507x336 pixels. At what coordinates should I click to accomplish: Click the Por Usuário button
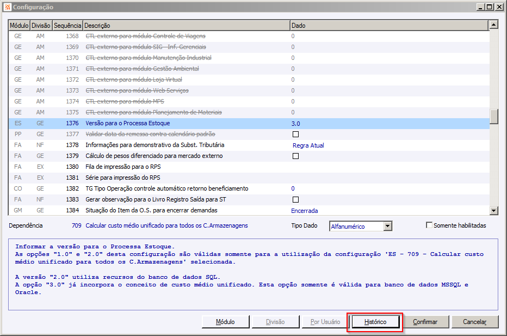325,322
